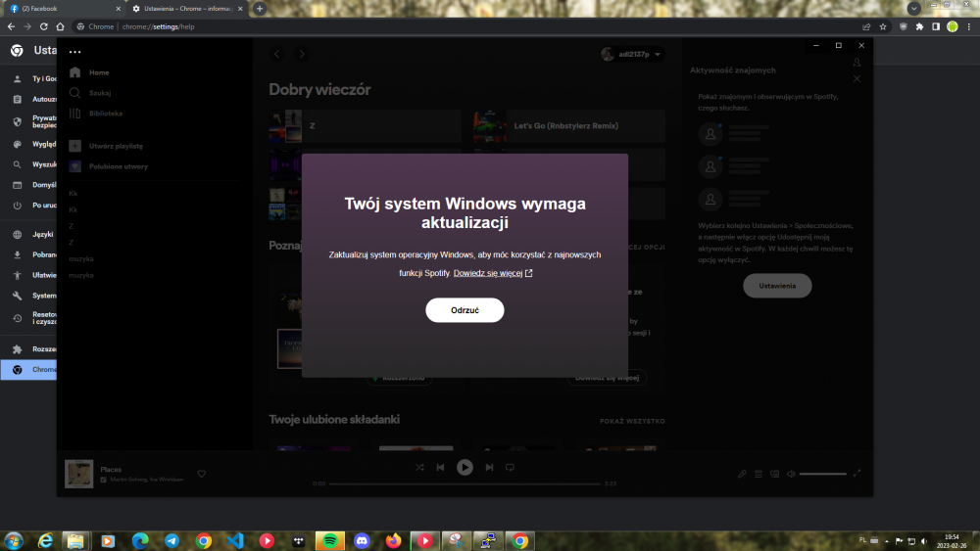Adjust the Spotify volume slider
This screenshot has height=551, width=980.
[x=822, y=475]
